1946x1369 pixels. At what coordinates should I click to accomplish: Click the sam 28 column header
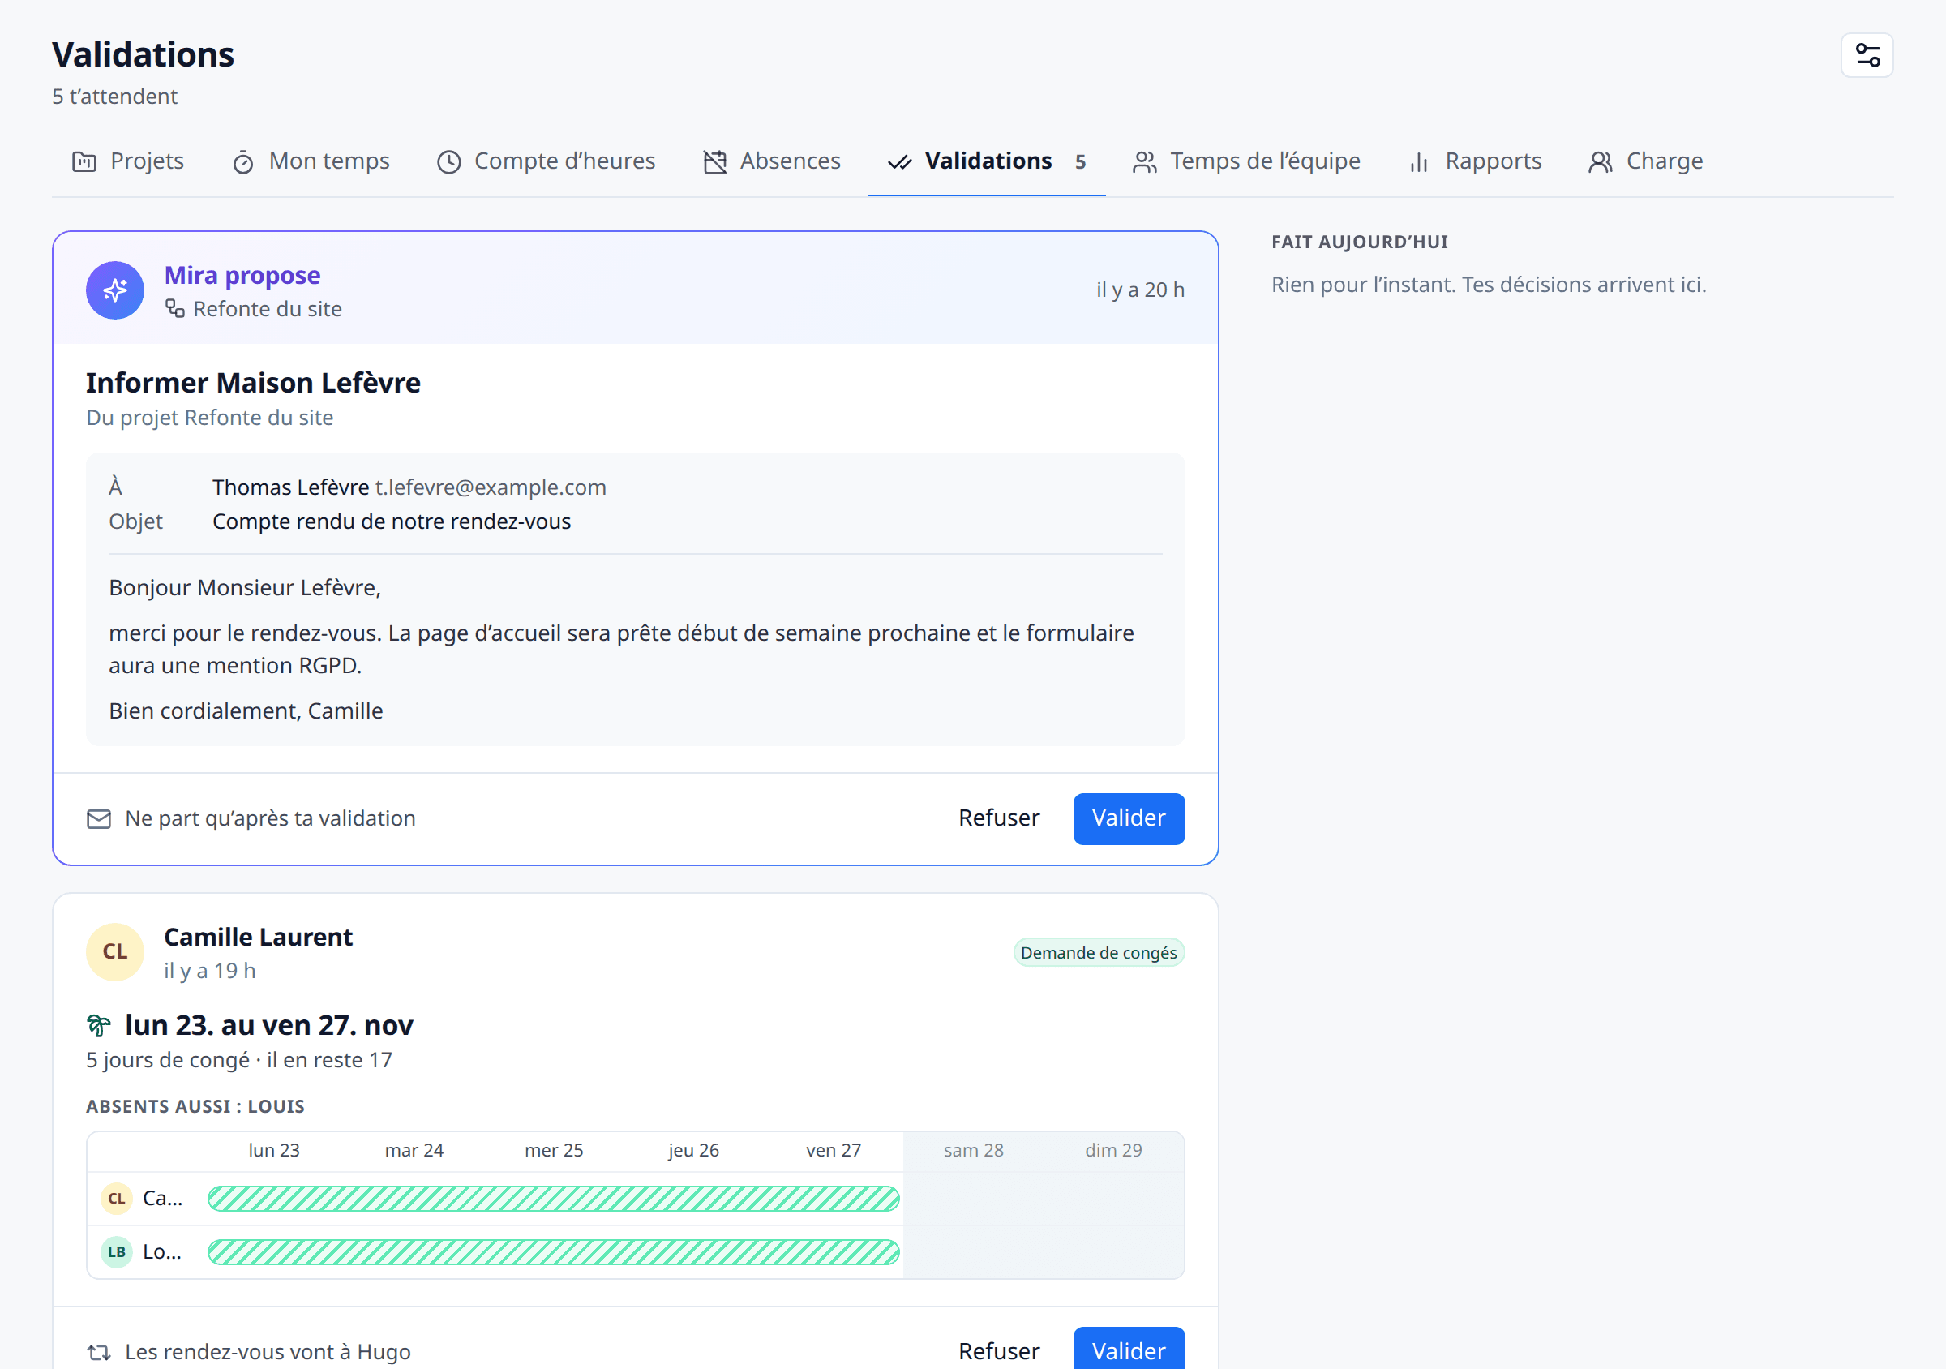pos(973,1150)
